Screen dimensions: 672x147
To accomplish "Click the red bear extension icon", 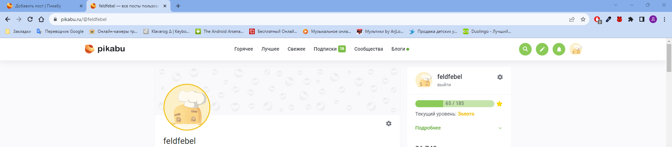I will (619, 19).
